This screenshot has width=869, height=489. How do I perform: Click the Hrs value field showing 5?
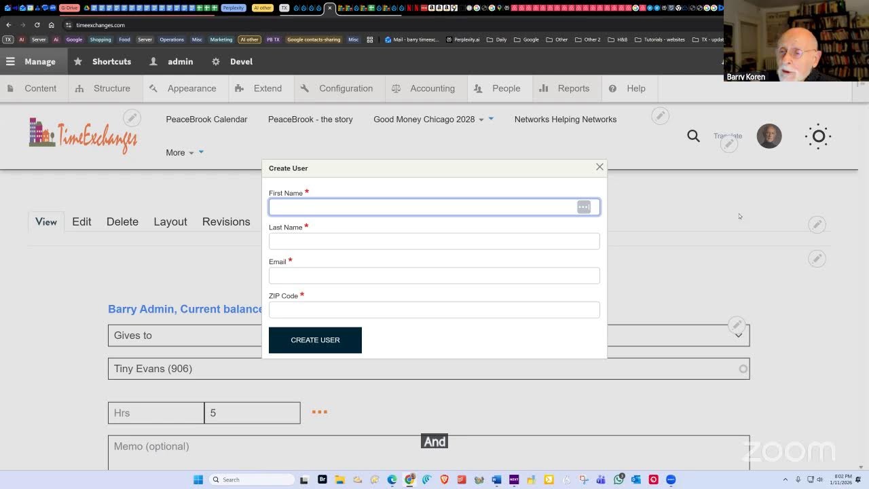tap(252, 413)
